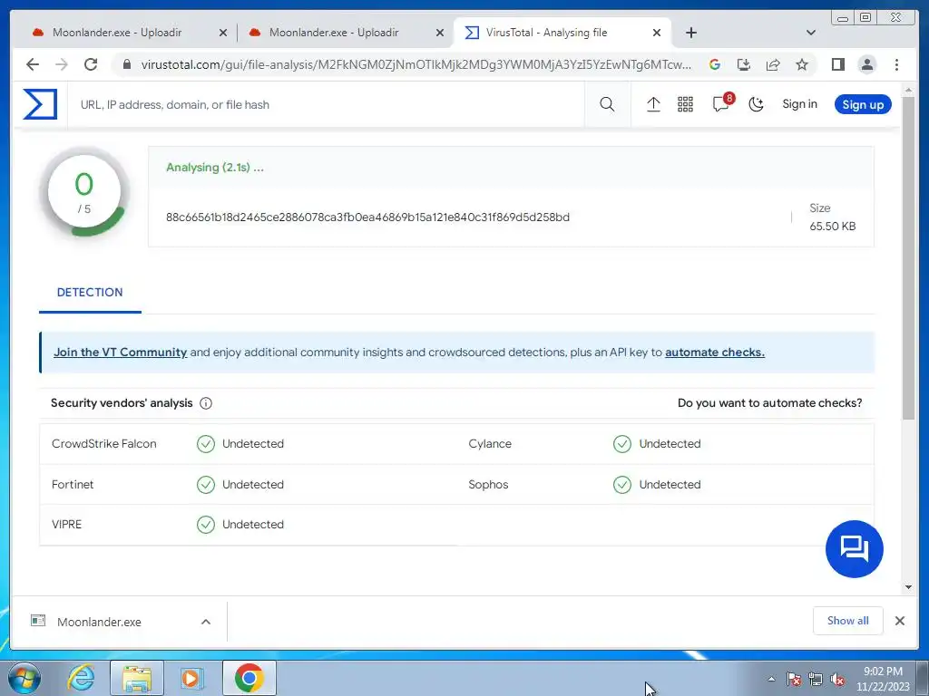The height and width of the screenshot is (696, 929).
Task: Close the downloads bar
Action: pyautogui.click(x=899, y=621)
